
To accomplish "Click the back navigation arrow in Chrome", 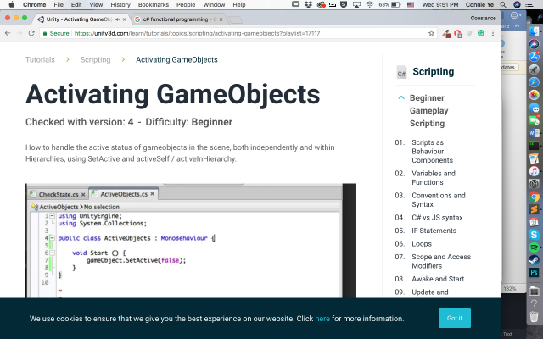I will 8,33.
